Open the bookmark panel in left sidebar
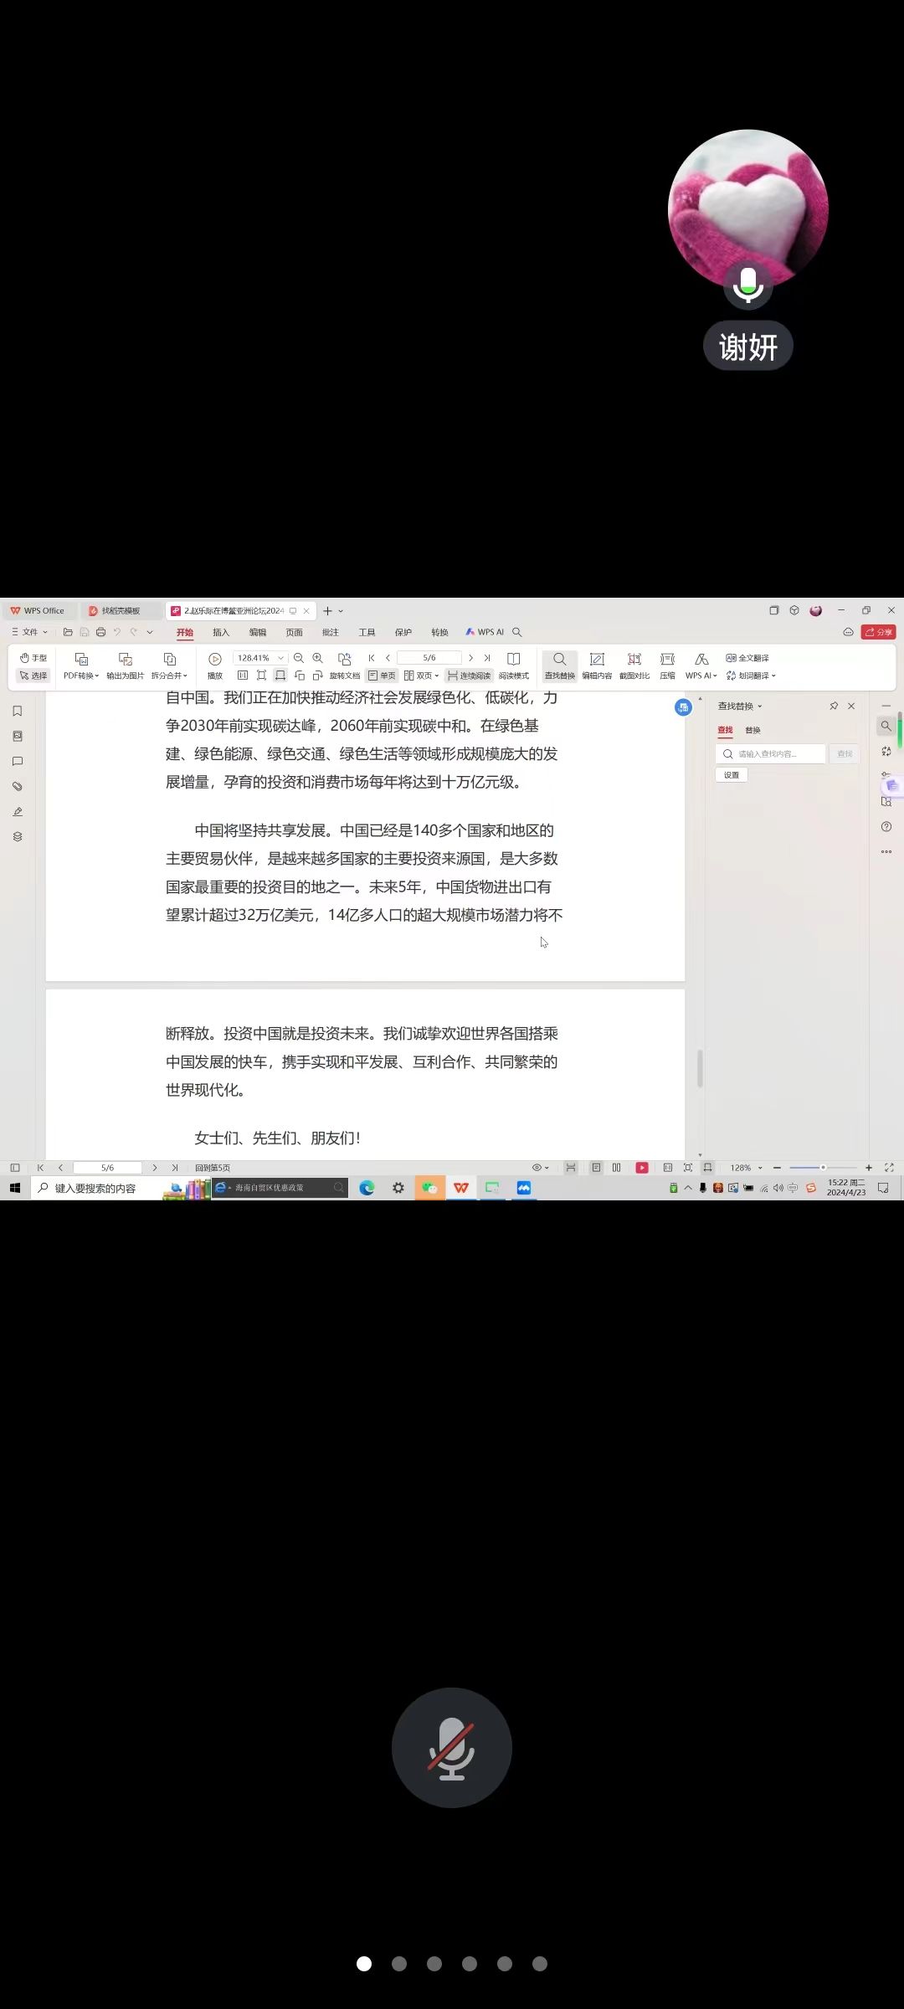The height and width of the screenshot is (2009, 904). (18, 712)
